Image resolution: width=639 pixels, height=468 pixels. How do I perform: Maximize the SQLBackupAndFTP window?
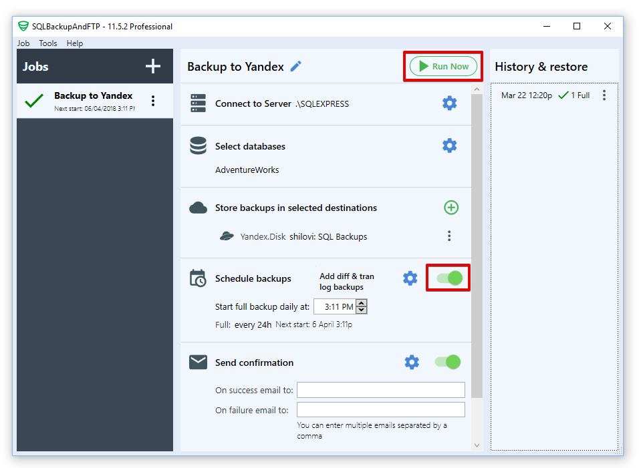(577, 26)
